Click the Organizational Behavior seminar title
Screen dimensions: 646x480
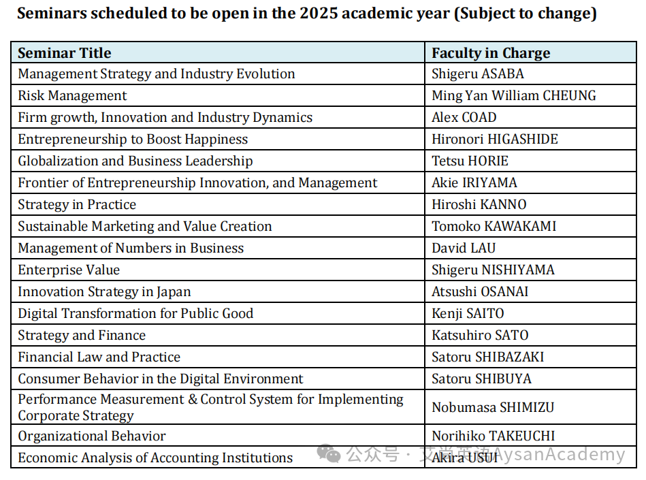tap(92, 436)
